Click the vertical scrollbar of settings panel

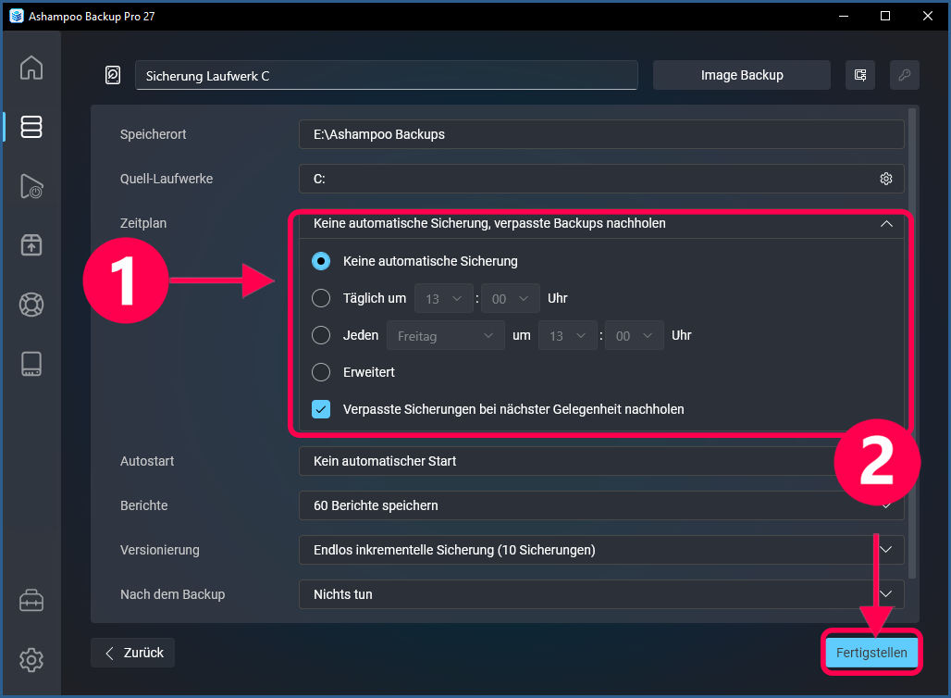tap(911, 343)
